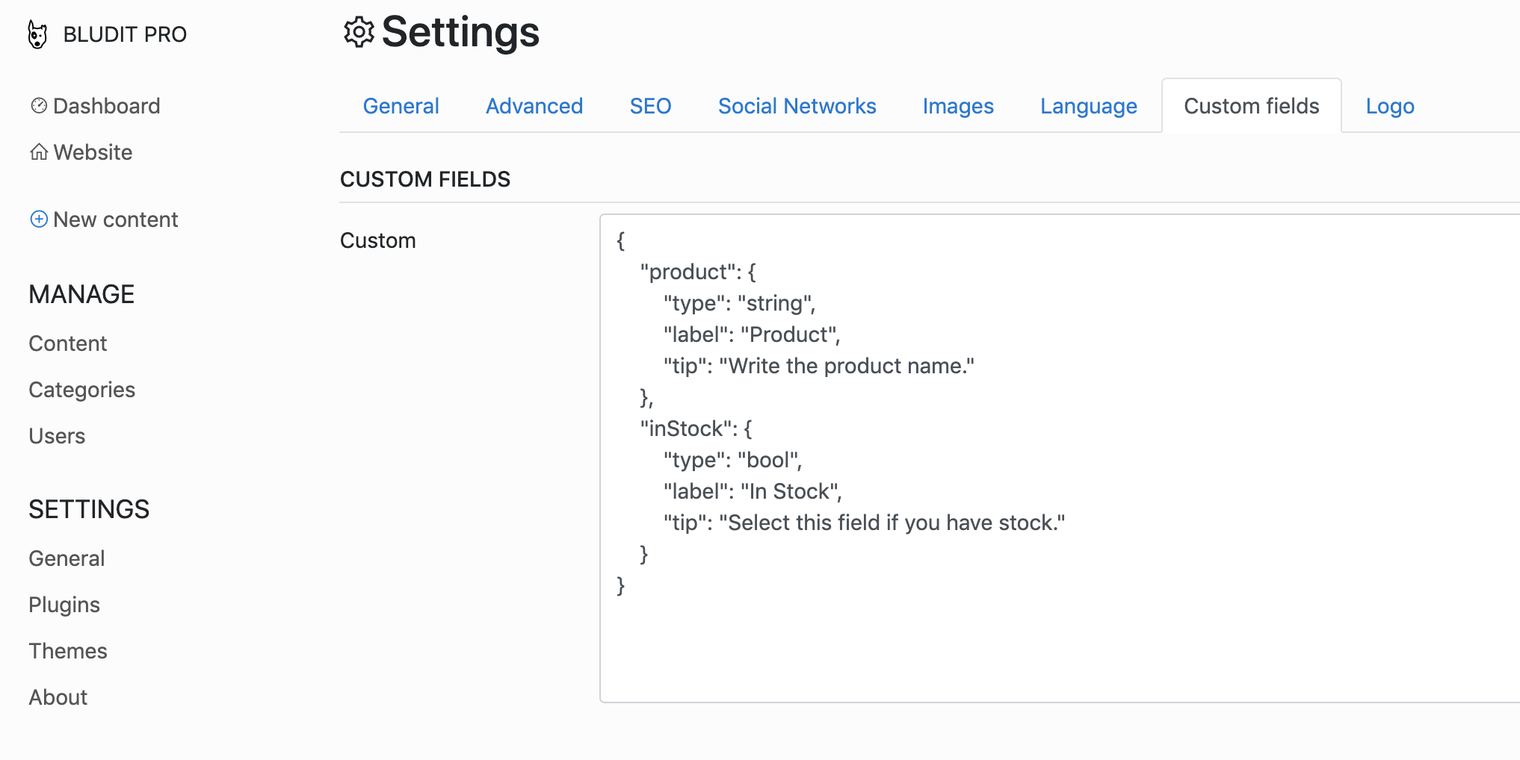The image size is (1520, 760).
Task: Click the New content plus icon
Action: pyautogui.click(x=39, y=219)
